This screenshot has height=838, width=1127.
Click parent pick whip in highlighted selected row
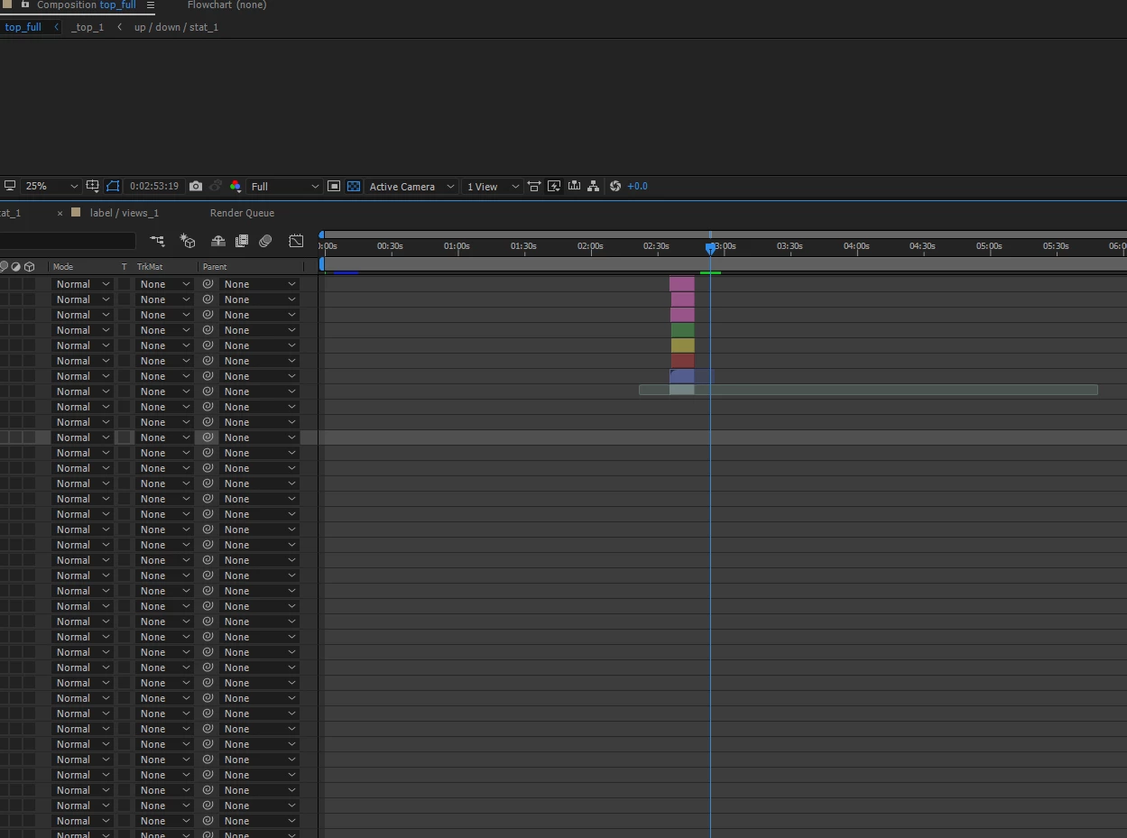coord(208,437)
